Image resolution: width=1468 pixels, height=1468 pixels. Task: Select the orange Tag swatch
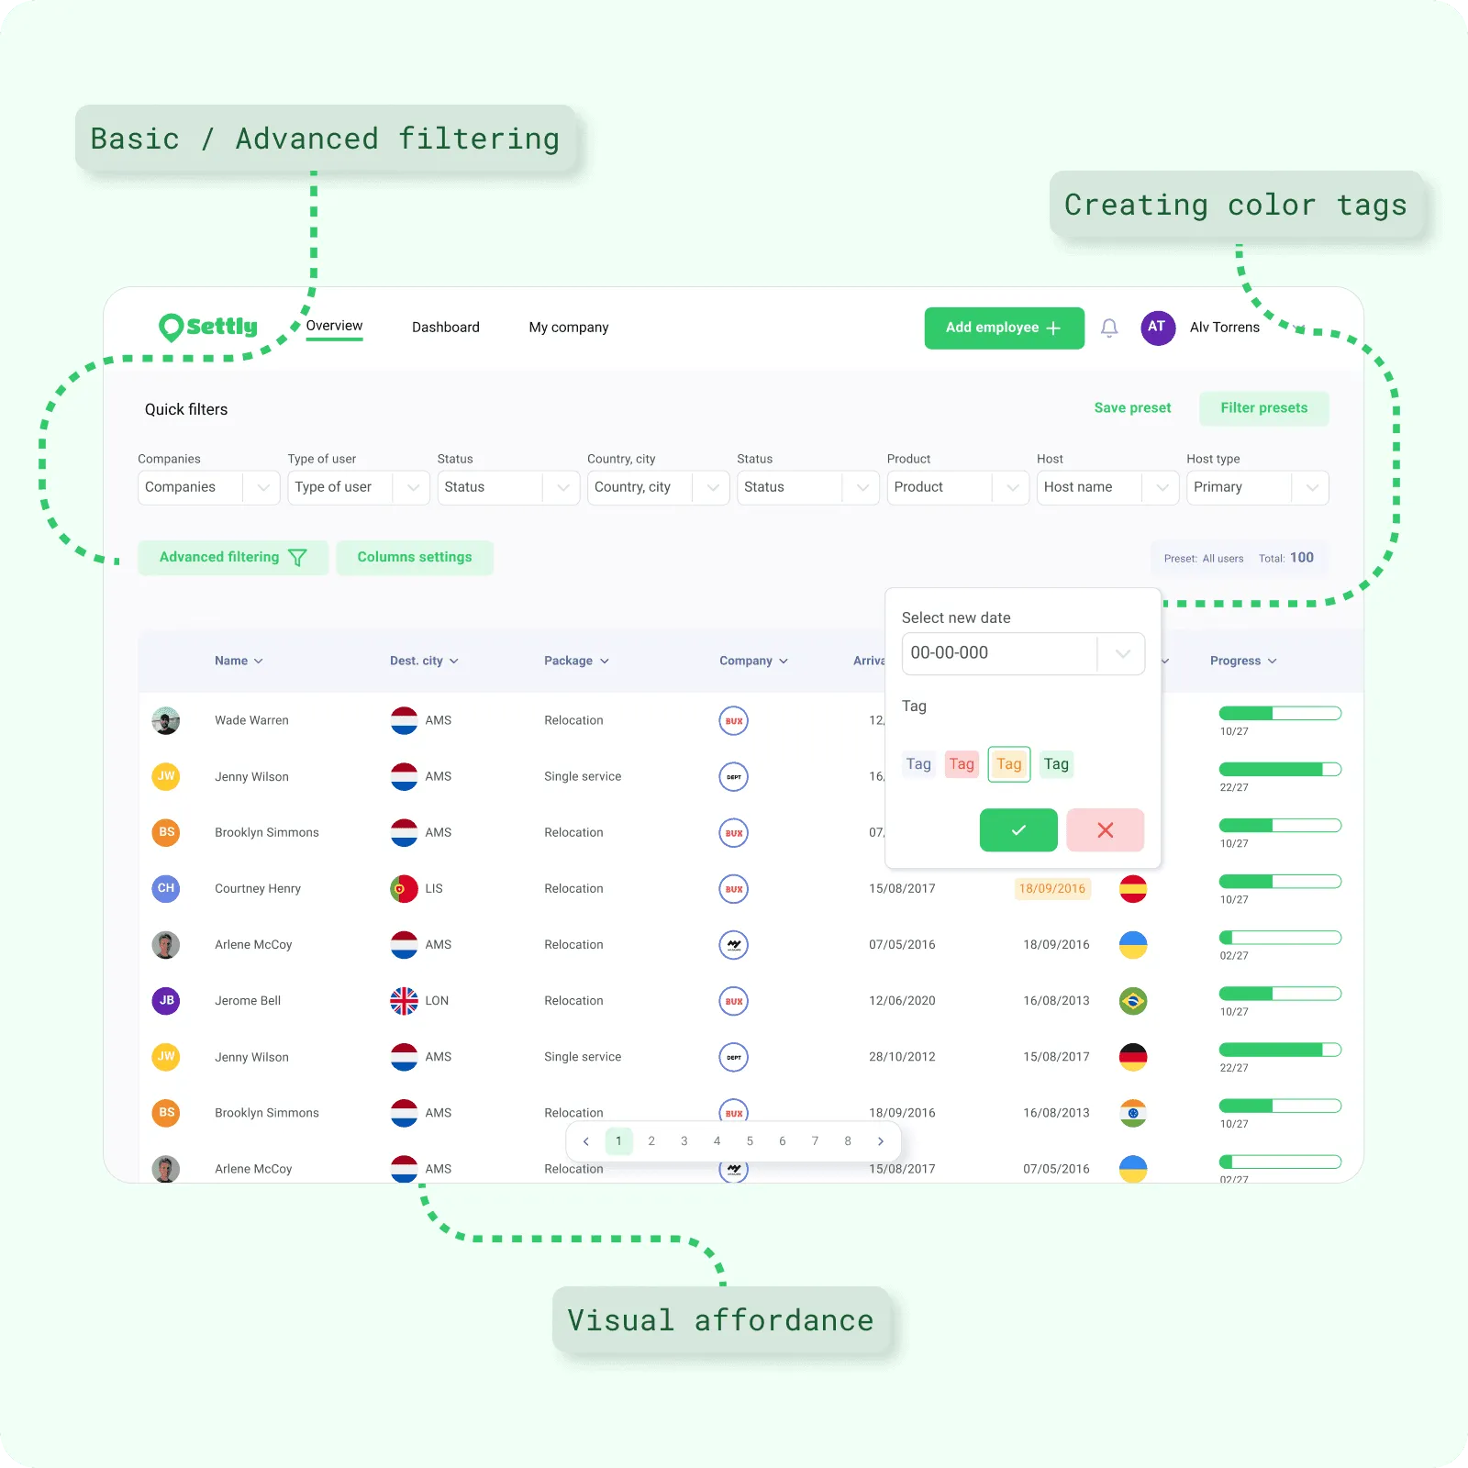1009,764
